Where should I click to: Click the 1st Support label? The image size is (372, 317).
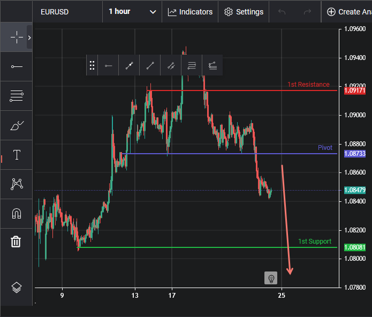point(315,241)
